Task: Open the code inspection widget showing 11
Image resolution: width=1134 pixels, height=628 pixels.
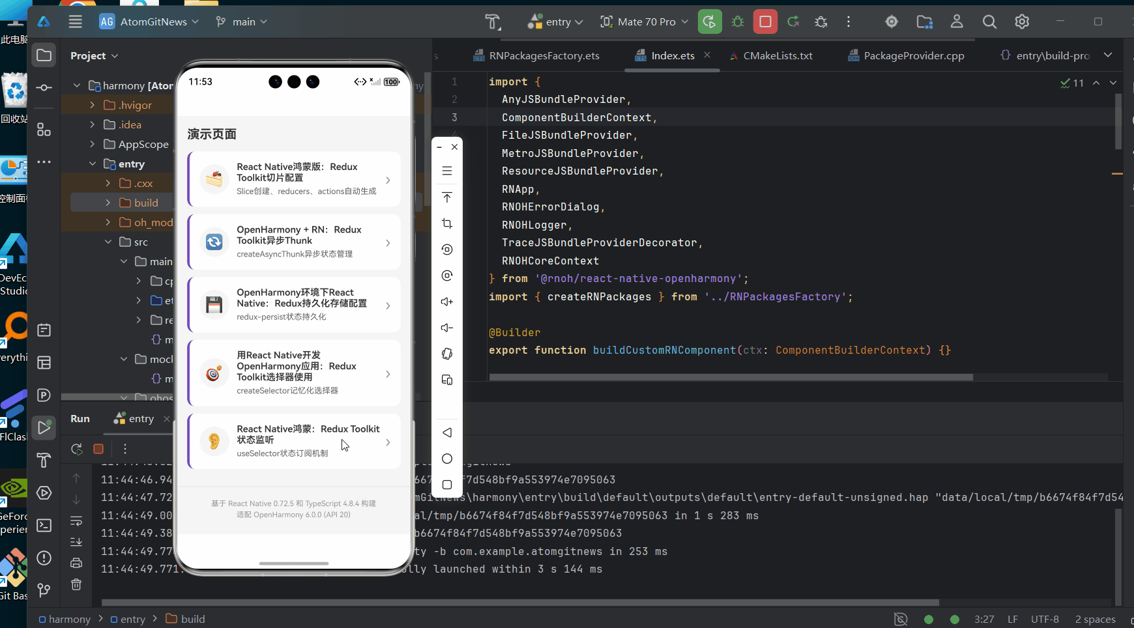Action: tap(1072, 83)
